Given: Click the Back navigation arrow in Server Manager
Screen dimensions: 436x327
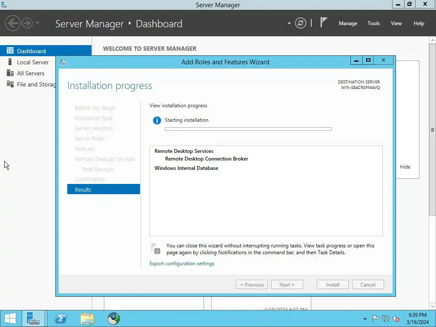Looking at the screenshot, I should [12, 23].
